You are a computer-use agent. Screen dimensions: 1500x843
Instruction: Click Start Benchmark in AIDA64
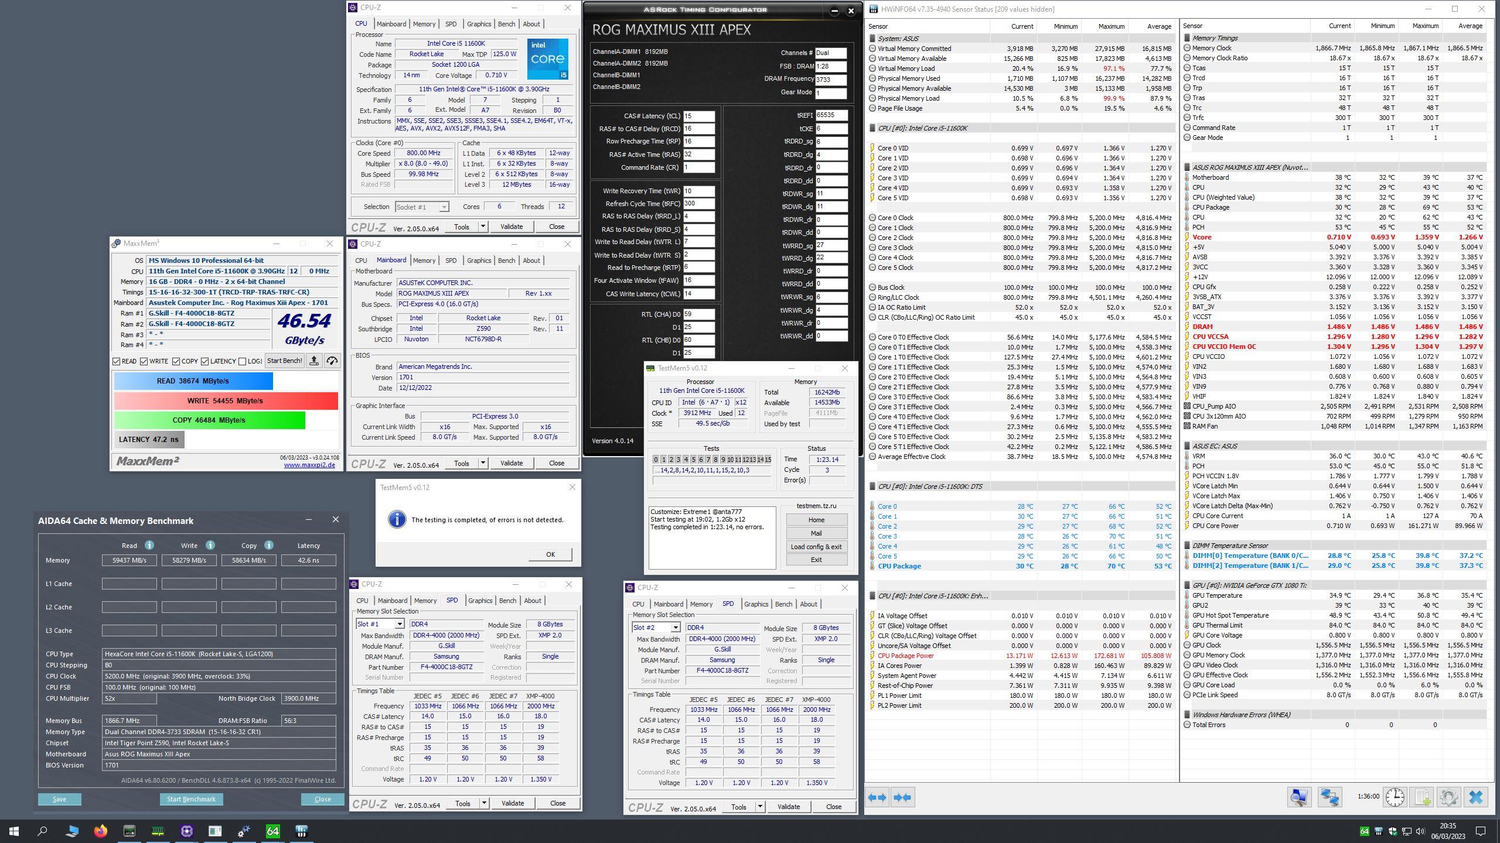pyautogui.click(x=191, y=799)
